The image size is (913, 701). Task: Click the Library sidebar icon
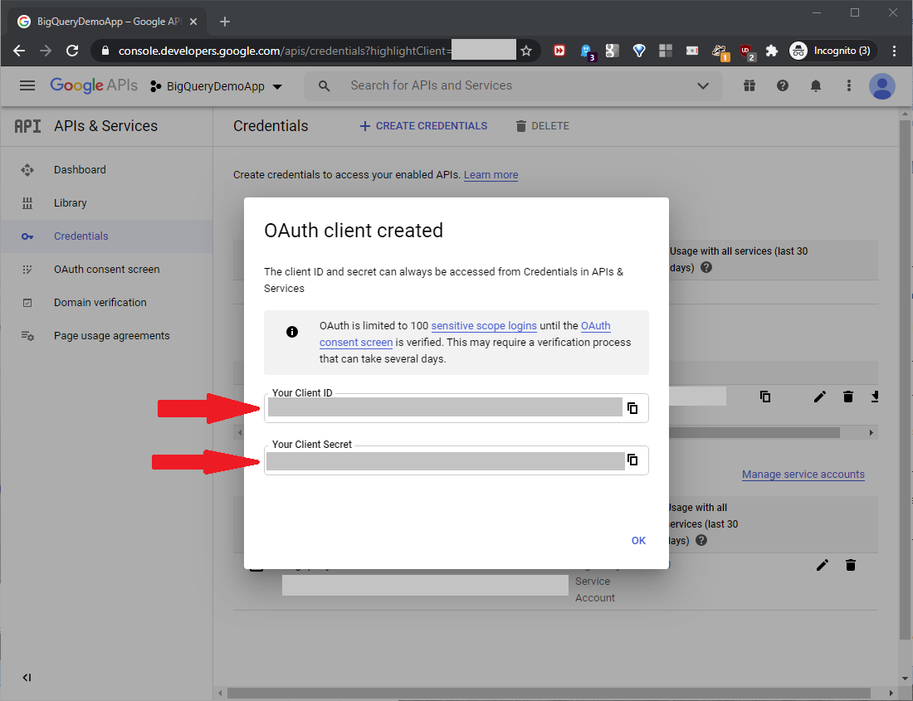[x=27, y=203]
